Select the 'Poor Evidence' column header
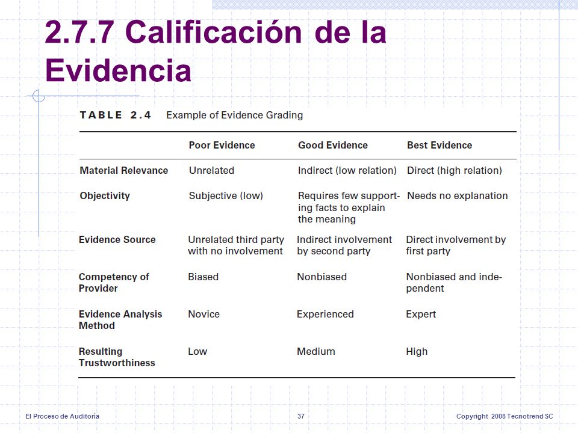 (x=222, y=145)
